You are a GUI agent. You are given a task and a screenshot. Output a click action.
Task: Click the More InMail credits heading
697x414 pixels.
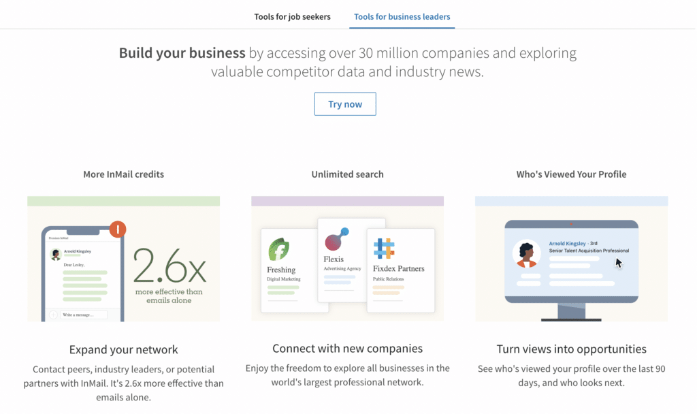pos(124,174)
